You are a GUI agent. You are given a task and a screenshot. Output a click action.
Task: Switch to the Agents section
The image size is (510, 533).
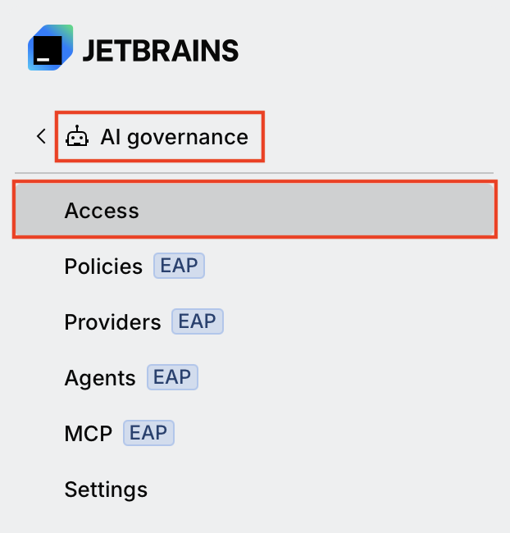100,378
